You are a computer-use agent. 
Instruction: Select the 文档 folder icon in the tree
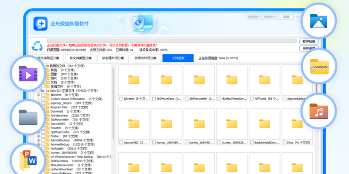coord(48,82)
